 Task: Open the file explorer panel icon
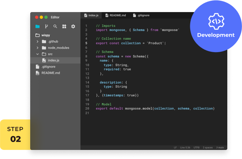(x=37, y=26)
